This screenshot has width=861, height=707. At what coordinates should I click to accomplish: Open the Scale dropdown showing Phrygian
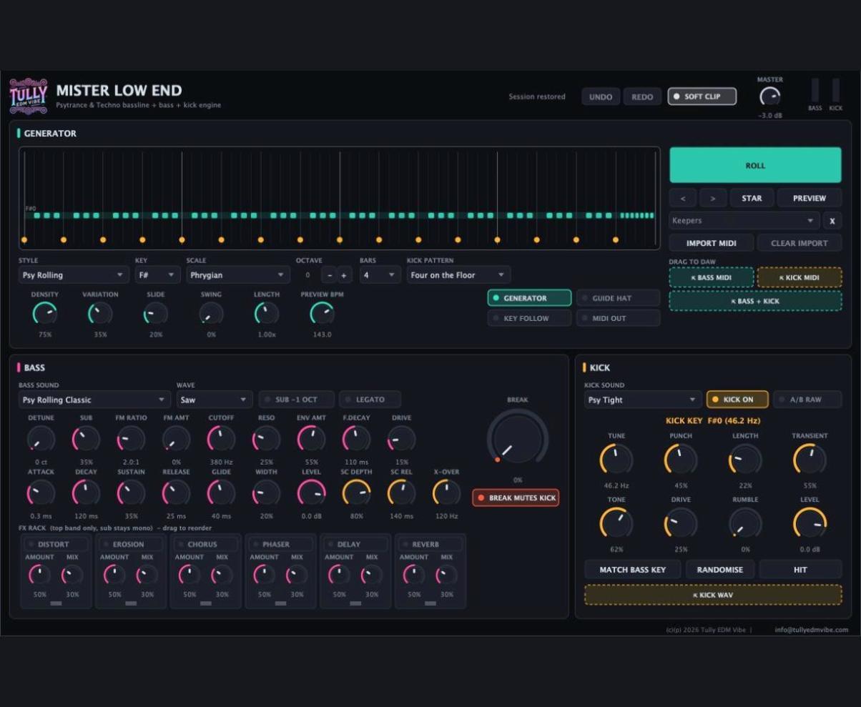[x=238, y=275]
